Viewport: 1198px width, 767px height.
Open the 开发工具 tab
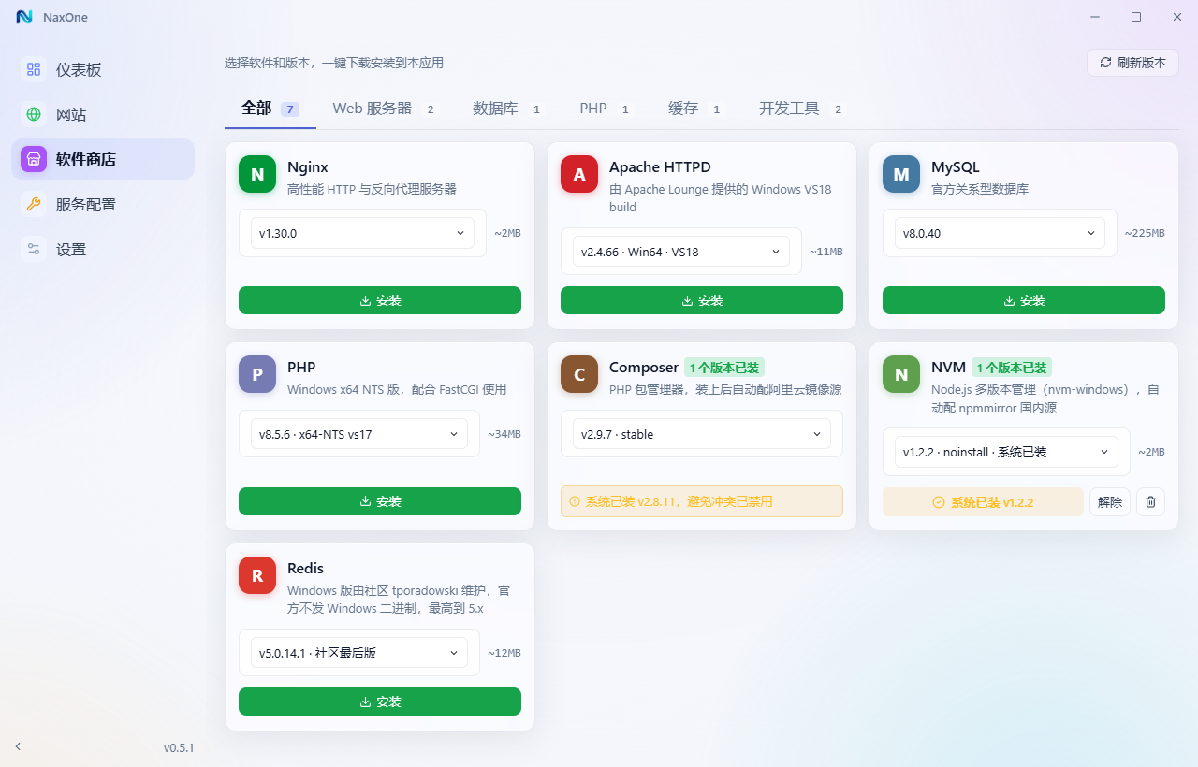coord(801,109)
